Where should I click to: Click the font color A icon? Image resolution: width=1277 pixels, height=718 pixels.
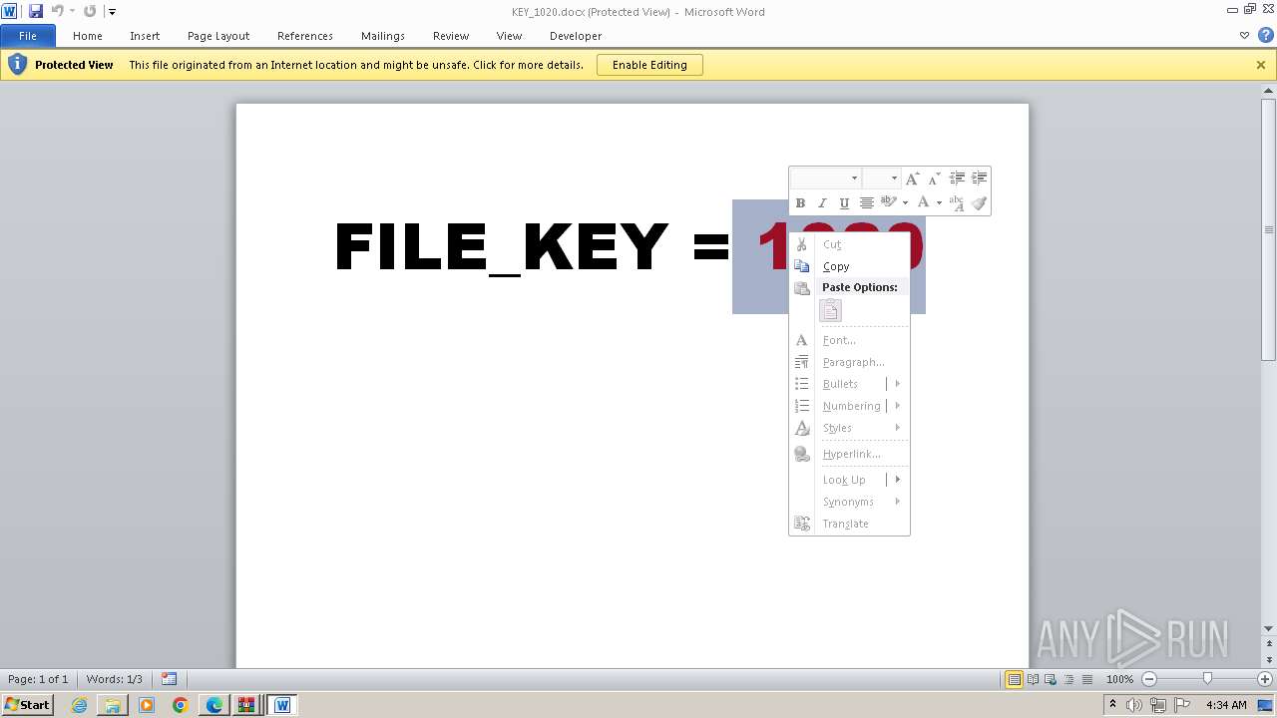[x=924, y=202]
